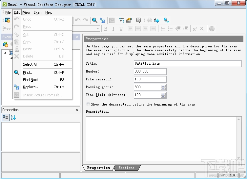Close the open Edit menu via its title
247x179 pixels.
[x=17, y=12]
